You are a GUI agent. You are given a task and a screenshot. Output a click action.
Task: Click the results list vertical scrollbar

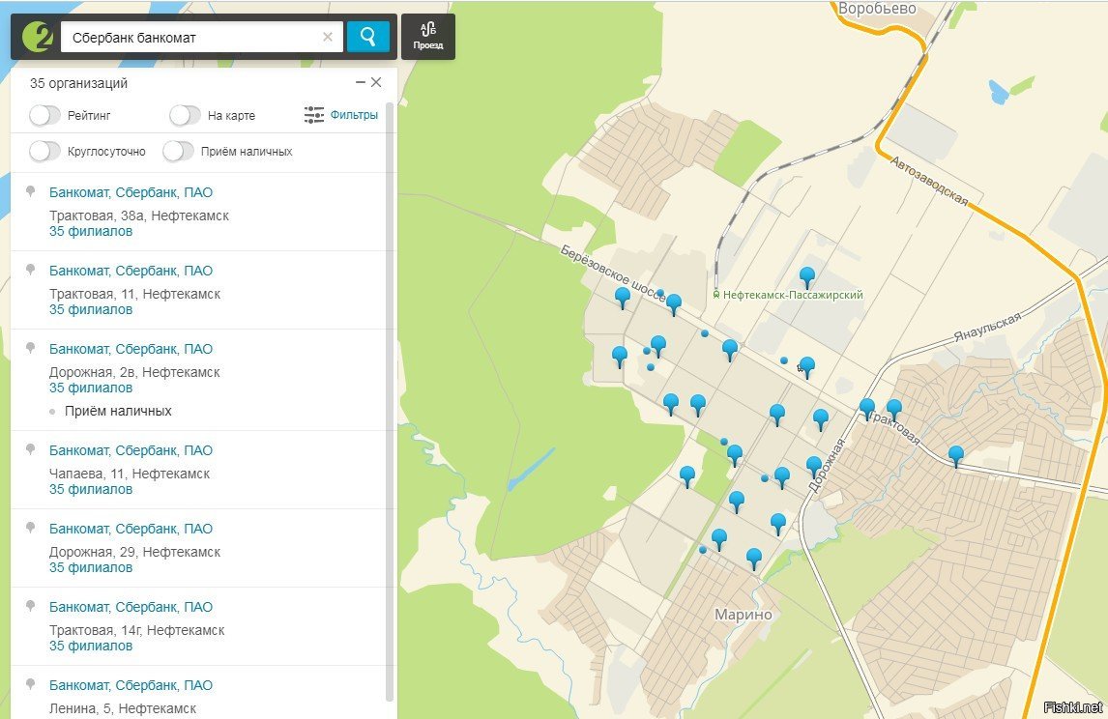pyautogui.click(x=390, y=401)
